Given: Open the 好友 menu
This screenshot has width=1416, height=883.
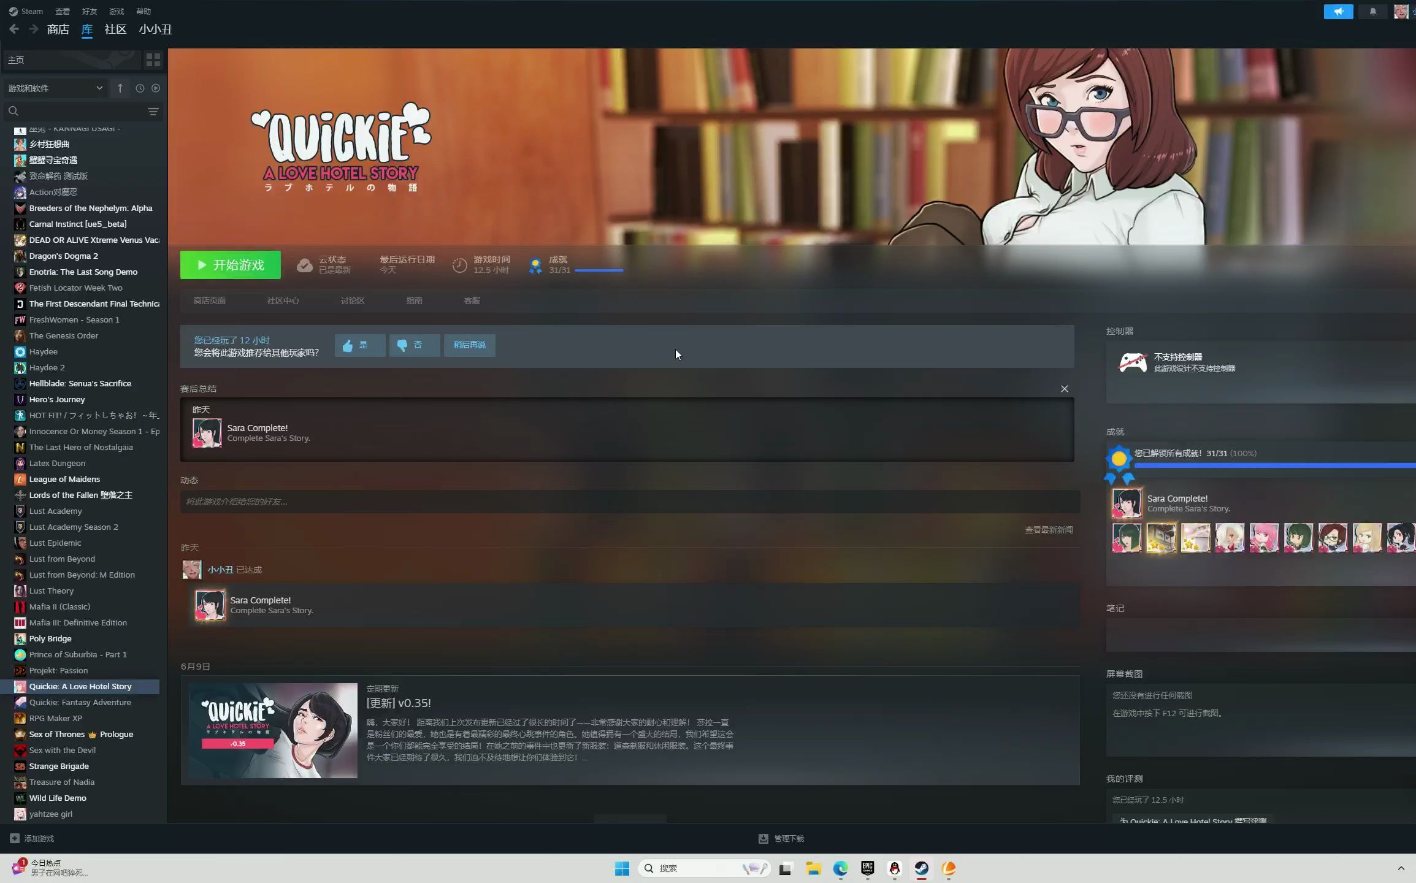Looking at the screenshot, I should pos(90,11).
